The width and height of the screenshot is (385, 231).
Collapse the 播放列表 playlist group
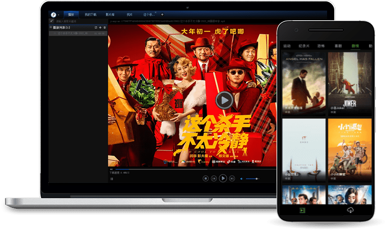pos(51,27)
